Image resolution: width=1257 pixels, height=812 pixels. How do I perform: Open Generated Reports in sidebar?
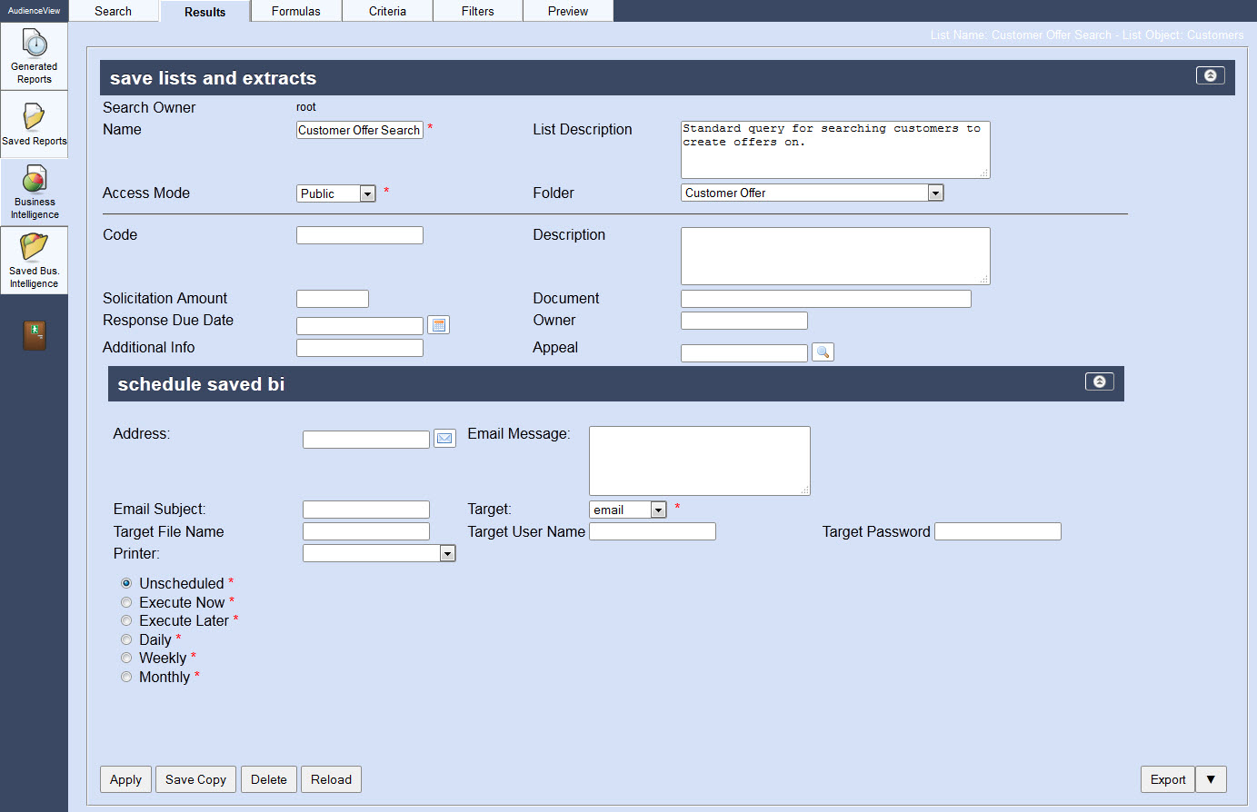[x=35, y=56]
